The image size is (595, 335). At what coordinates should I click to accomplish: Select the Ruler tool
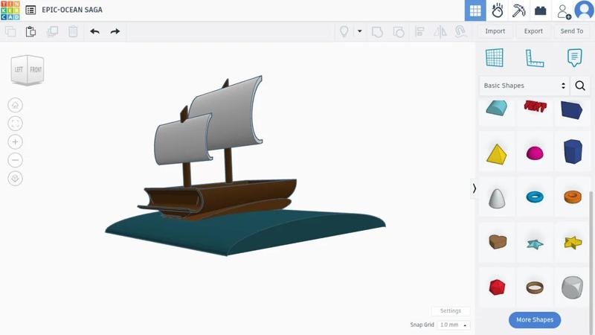coord(535,58)
